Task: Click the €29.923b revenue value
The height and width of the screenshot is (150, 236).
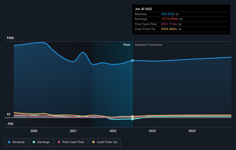Action: pos(168,14)
